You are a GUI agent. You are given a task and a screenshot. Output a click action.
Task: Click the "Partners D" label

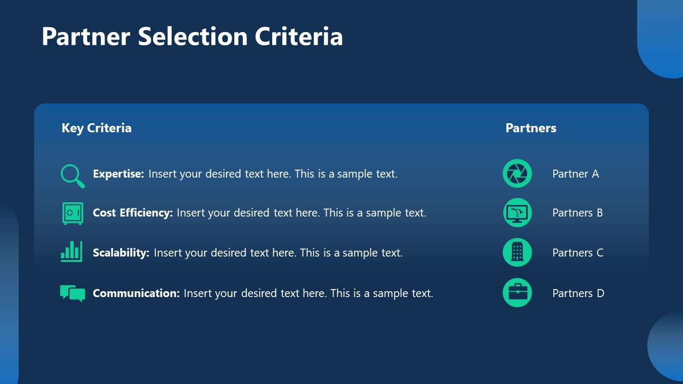578,293
